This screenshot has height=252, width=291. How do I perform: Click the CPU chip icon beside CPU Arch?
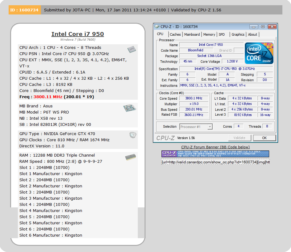click(132, 50)
